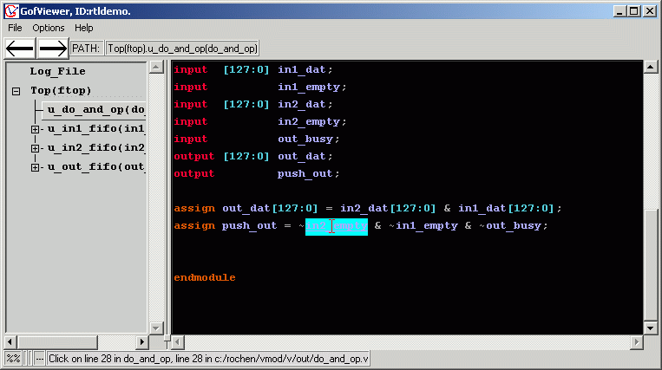This screenshot has height=370, width=662.
Task: Click tree panel scroll up arrow
Action: [156, 67]
